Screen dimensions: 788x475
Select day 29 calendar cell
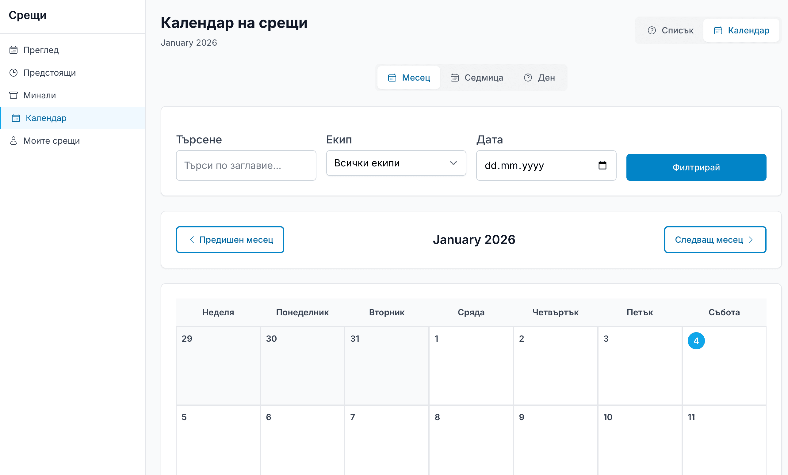point(218,366)
